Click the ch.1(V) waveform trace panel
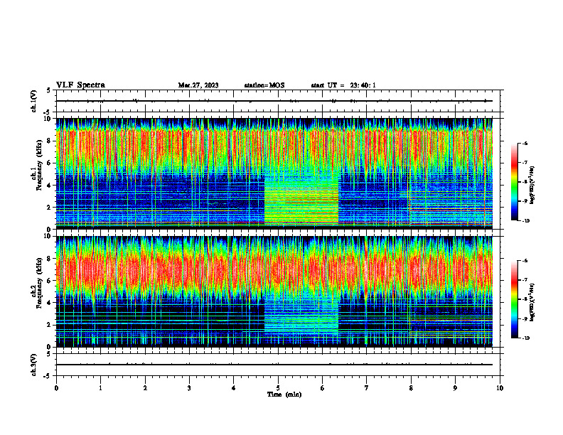The height and width of the screenshot is (435, 563). 278,101
